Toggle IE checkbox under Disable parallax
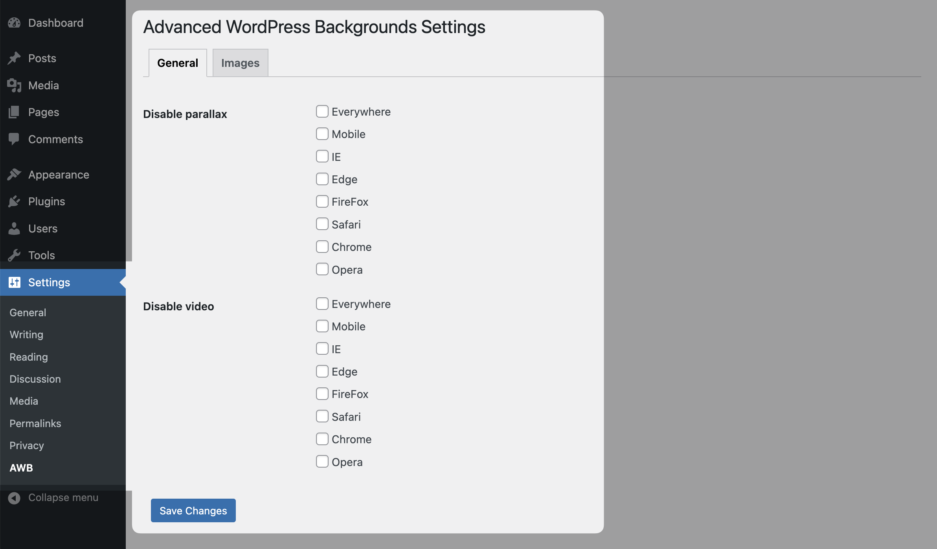The width and height of the screenshot is (937, 549). 322,157
